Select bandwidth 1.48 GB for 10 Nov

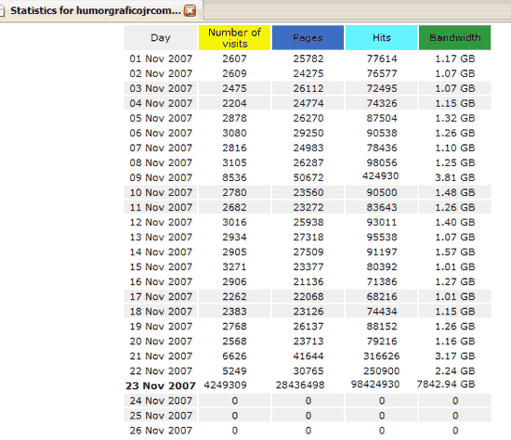pyautogui.click(x=455, y=192)
